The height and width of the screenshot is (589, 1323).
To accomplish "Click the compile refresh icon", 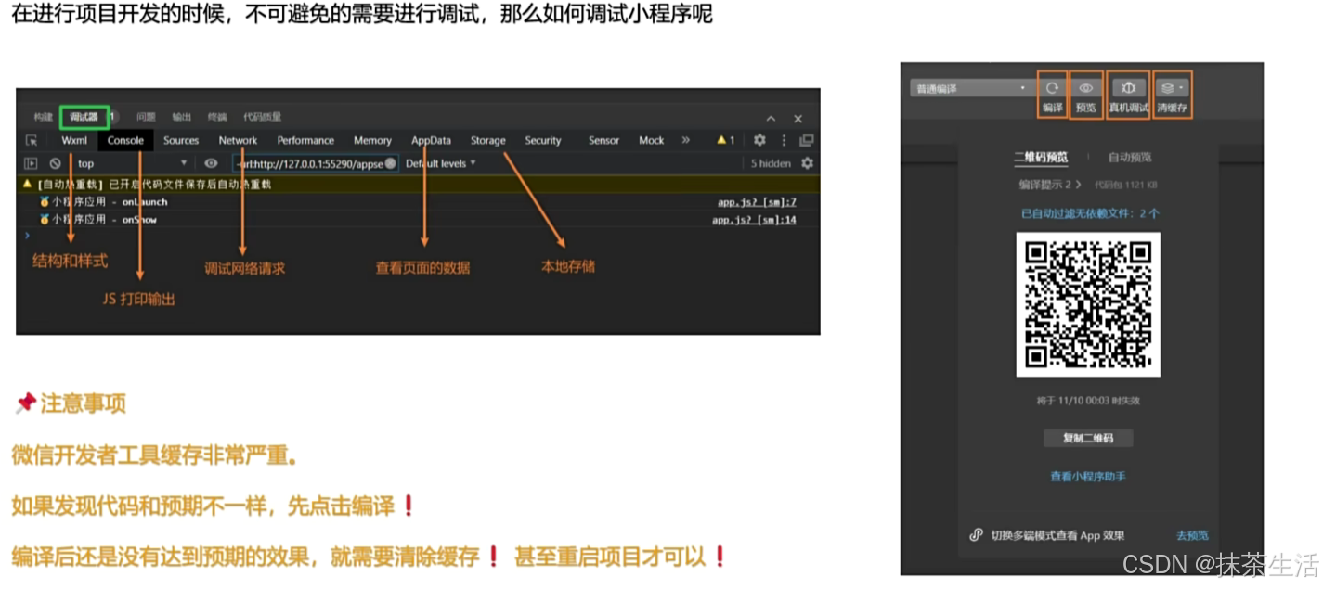I will [x=1052, y=88].
